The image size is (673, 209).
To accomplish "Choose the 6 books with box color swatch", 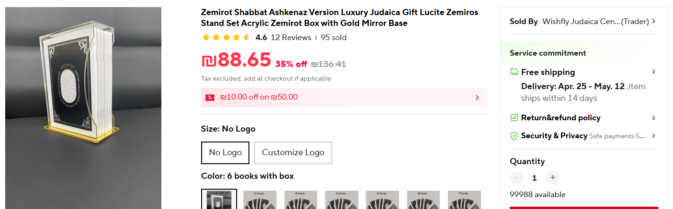I will [219, 200].
